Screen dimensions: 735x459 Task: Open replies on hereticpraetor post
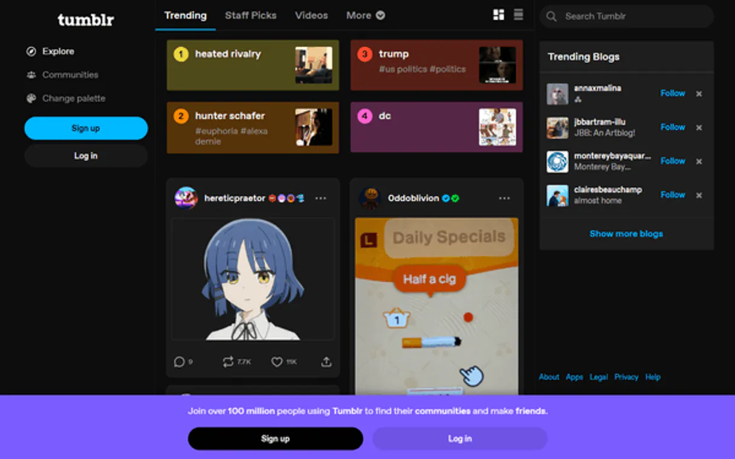pyautogui.click(x=183, y=362)
